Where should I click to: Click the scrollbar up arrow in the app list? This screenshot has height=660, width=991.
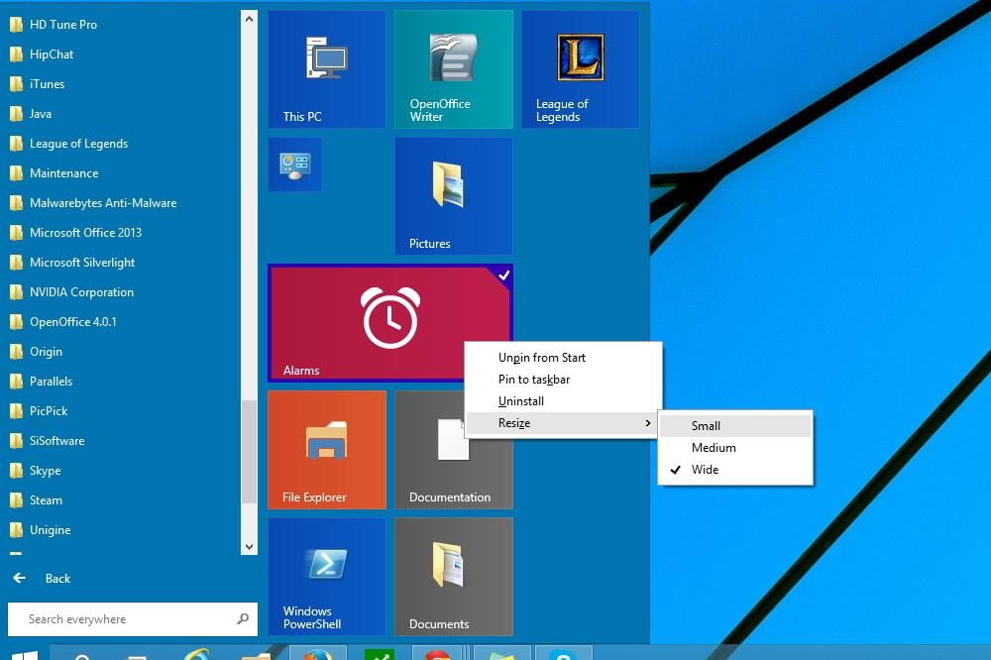(x=249, y=19)
